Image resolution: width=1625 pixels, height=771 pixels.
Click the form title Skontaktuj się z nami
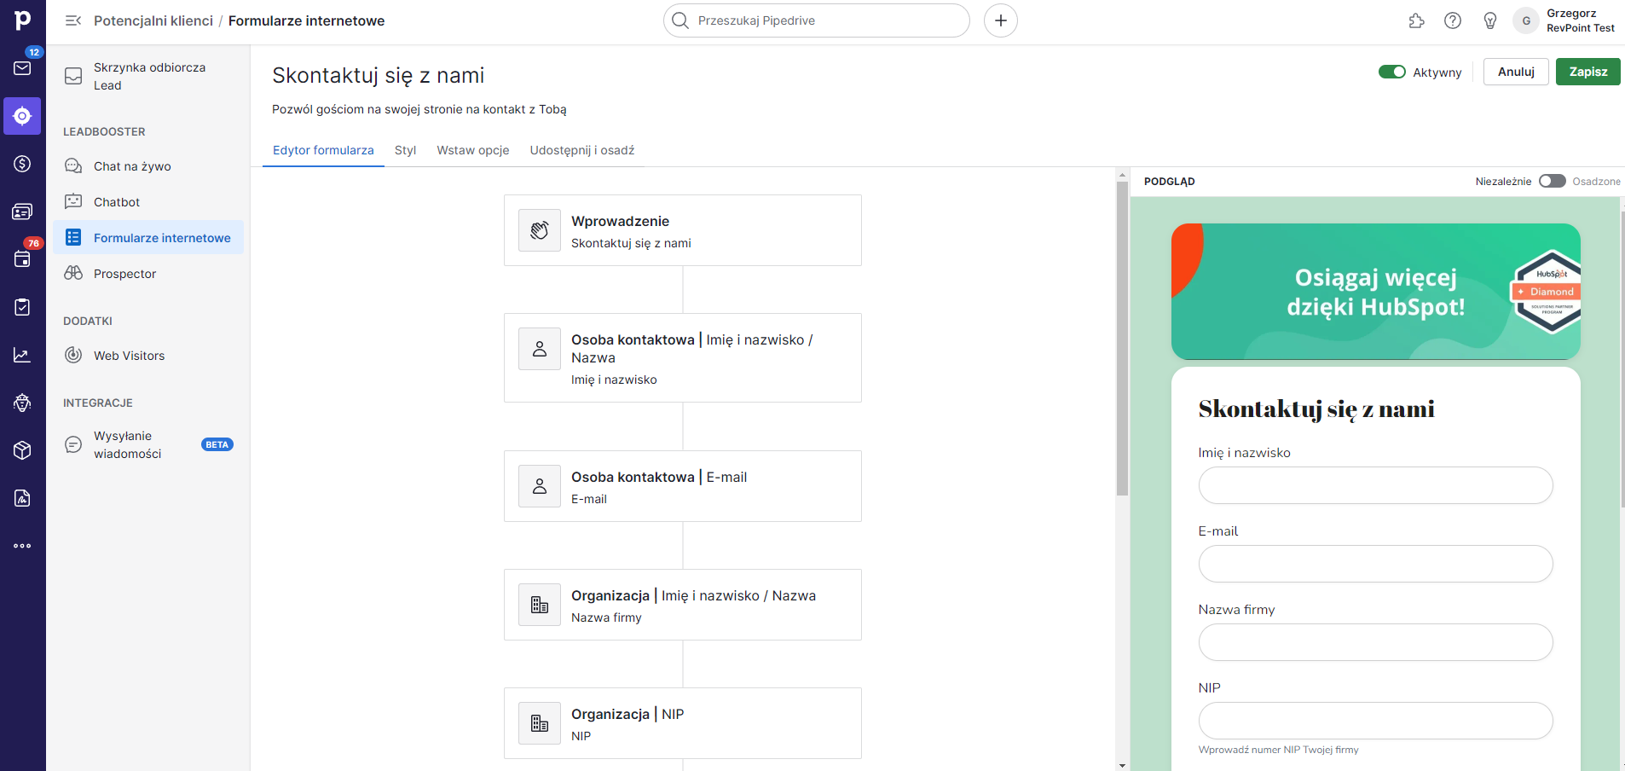[x=378, y=75]
